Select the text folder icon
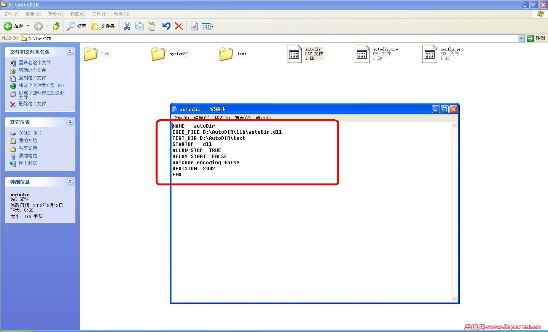This screenshot has width=548, height=332. pyautogui.click(x=226, y=54)
